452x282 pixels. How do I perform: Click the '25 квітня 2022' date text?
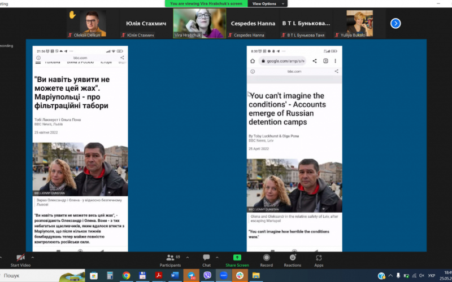pyautogui.click(x=46, y=133)
